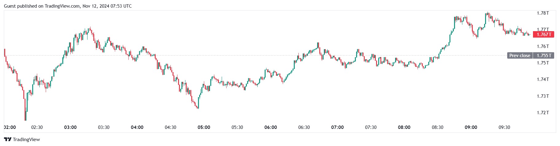This screenshot has height=146, width=560.
Task: Click the TradingView wordmark text at bottom
Action: (x=26, y=140)
